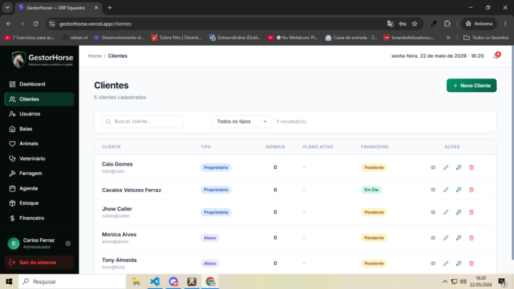Screen dimensions: 514x289
Task: Click key icon for Jhow Caller
Action: 458,213
